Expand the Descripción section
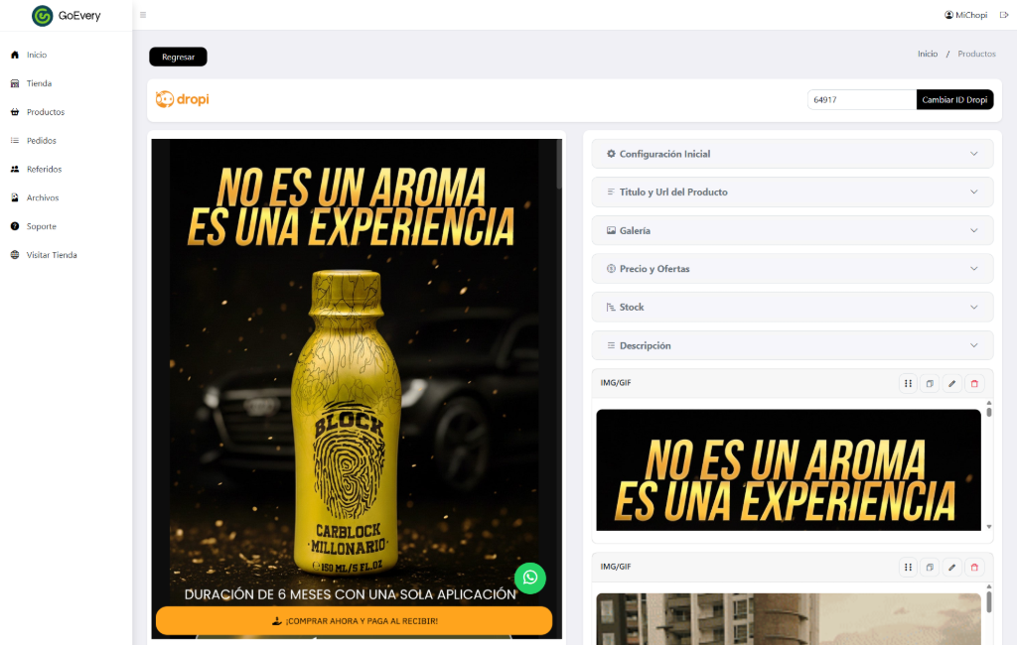The image size is (1017, 645). [x=792, y=345]
